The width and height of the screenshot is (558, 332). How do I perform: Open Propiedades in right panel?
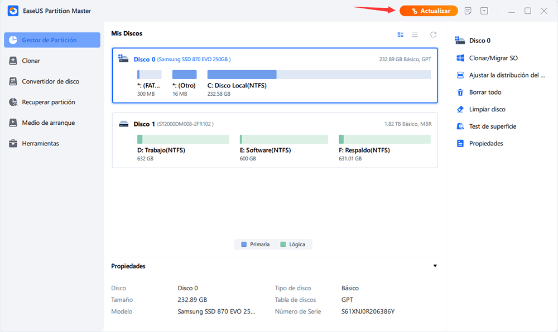486,144
